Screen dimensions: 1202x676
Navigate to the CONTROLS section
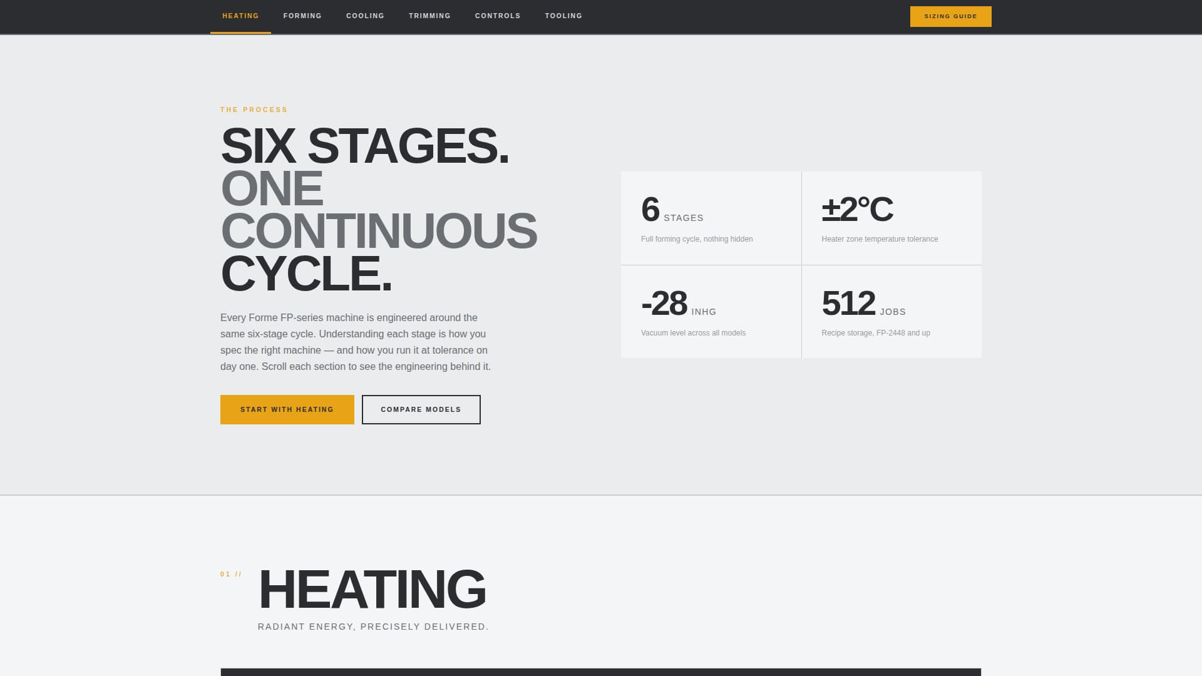pos(498,16)
